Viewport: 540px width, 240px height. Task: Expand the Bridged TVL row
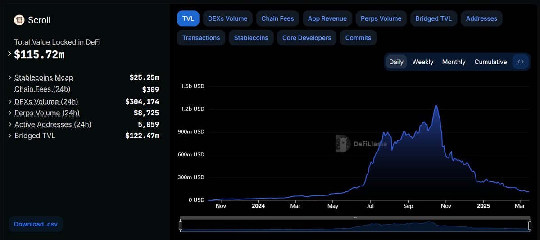coord(10,136)
